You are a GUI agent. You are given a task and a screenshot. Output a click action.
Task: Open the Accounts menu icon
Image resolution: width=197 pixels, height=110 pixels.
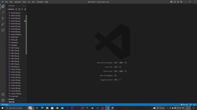3,94
